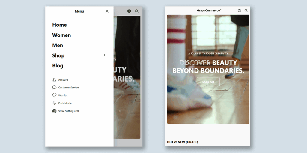Image resolution: width=307 pixels, height=153 pixels.
Task: Toggle Dark Mode using the moon icon
Action: tap(54, 103)
